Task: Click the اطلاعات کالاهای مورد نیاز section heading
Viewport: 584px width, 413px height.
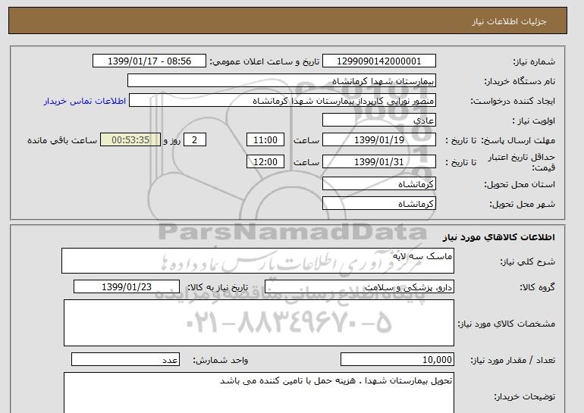Action: pyautogui.click(x=499, y=237)
